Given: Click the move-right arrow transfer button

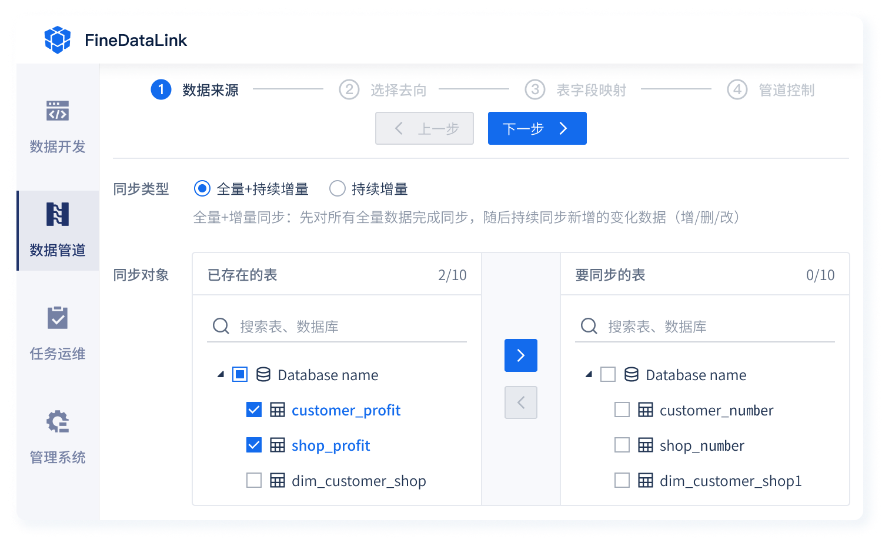Looking at the screenshot, I should click(520, 355).
